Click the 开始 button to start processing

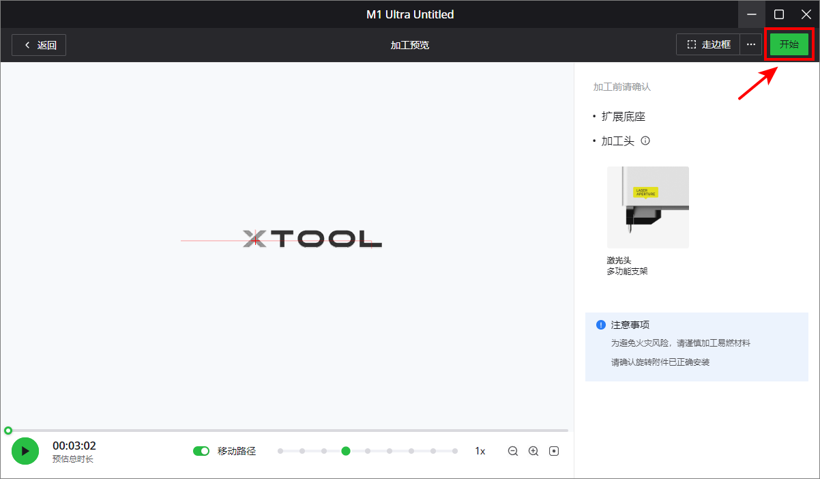(x=789, y=44)
